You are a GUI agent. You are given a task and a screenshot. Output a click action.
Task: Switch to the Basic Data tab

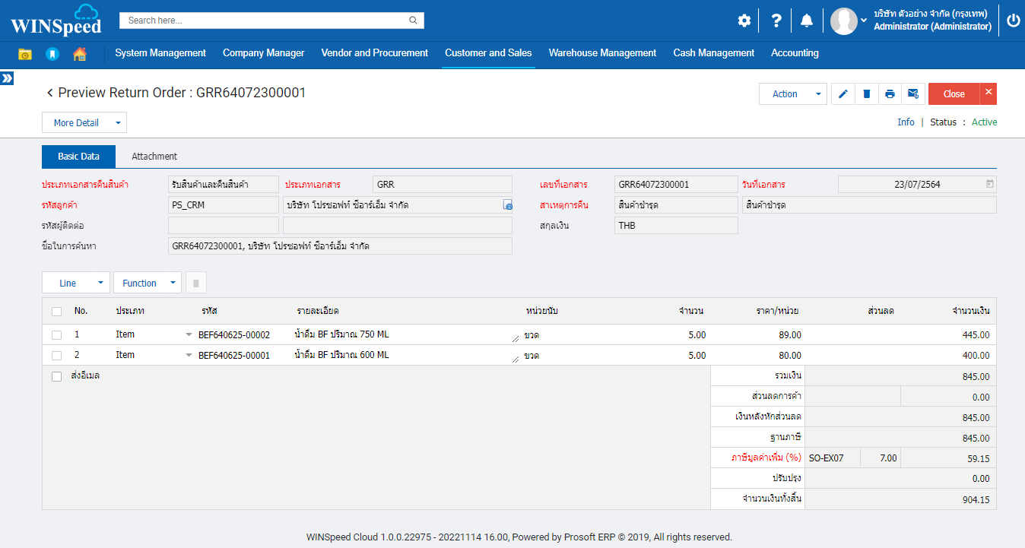click(x=79, y=157)
